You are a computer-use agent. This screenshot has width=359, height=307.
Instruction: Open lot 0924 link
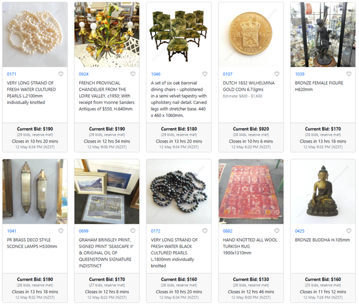pyautogui.click(x=84, y=74)
